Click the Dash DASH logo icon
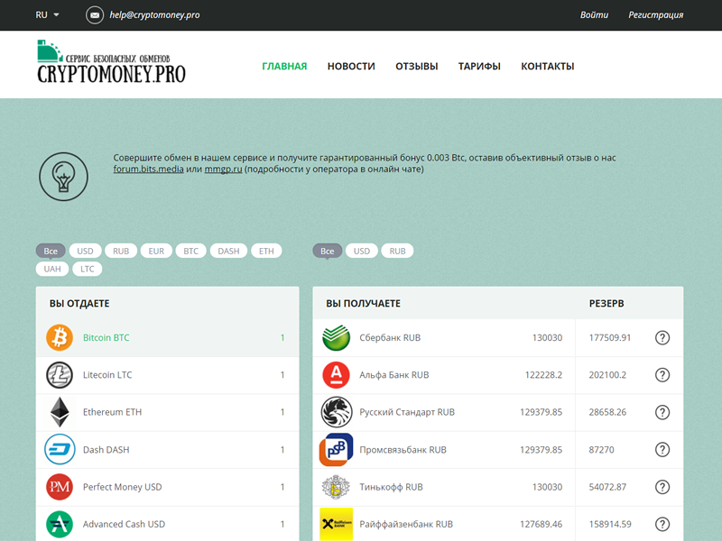 pyautogui.click(x=60, y=449)
